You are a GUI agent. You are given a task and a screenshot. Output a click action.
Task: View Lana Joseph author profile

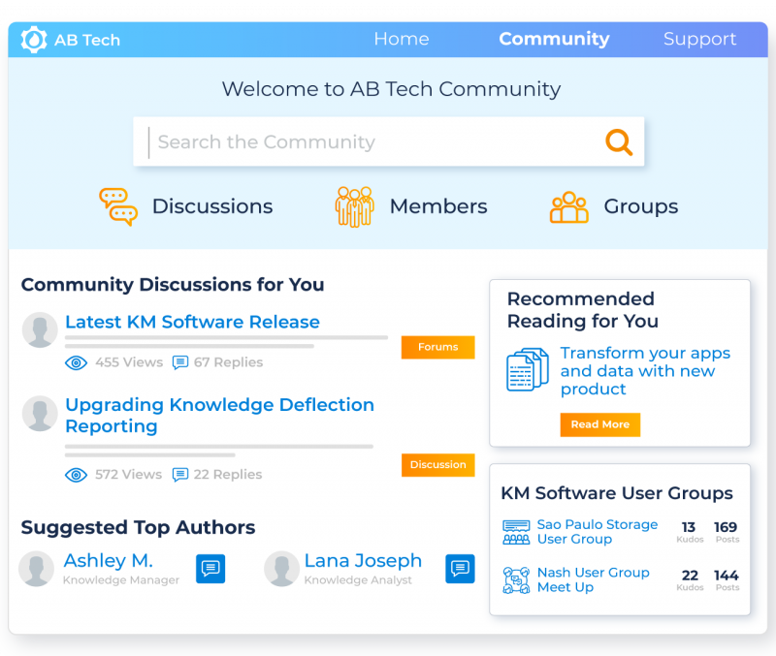363,561
